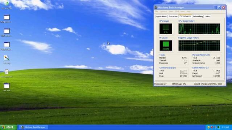Screen dimensions: 232x130
Task: Open the Shut Down menu in Task Manager
Action: (x=180, y=12)
